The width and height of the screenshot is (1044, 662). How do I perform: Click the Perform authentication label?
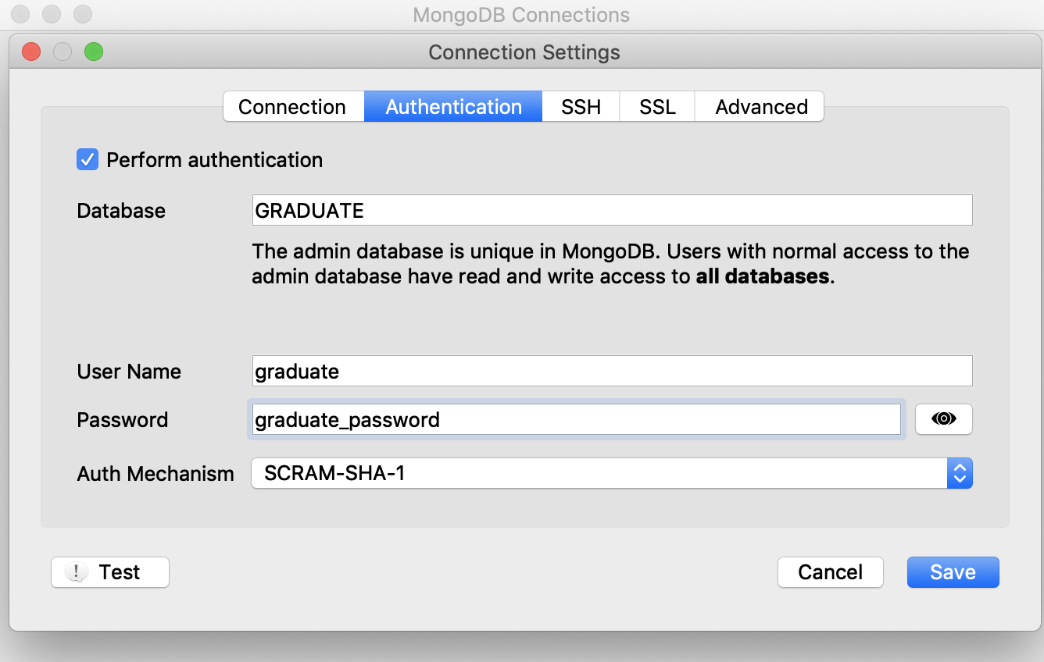(215, 160)
